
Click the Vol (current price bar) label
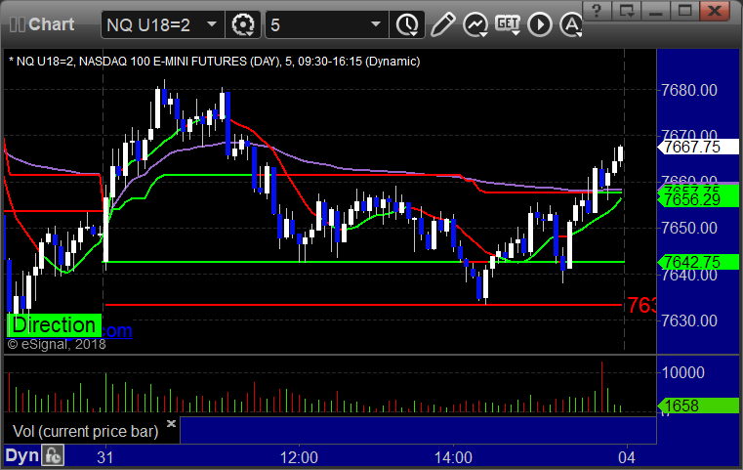click(x=85, y=431)
